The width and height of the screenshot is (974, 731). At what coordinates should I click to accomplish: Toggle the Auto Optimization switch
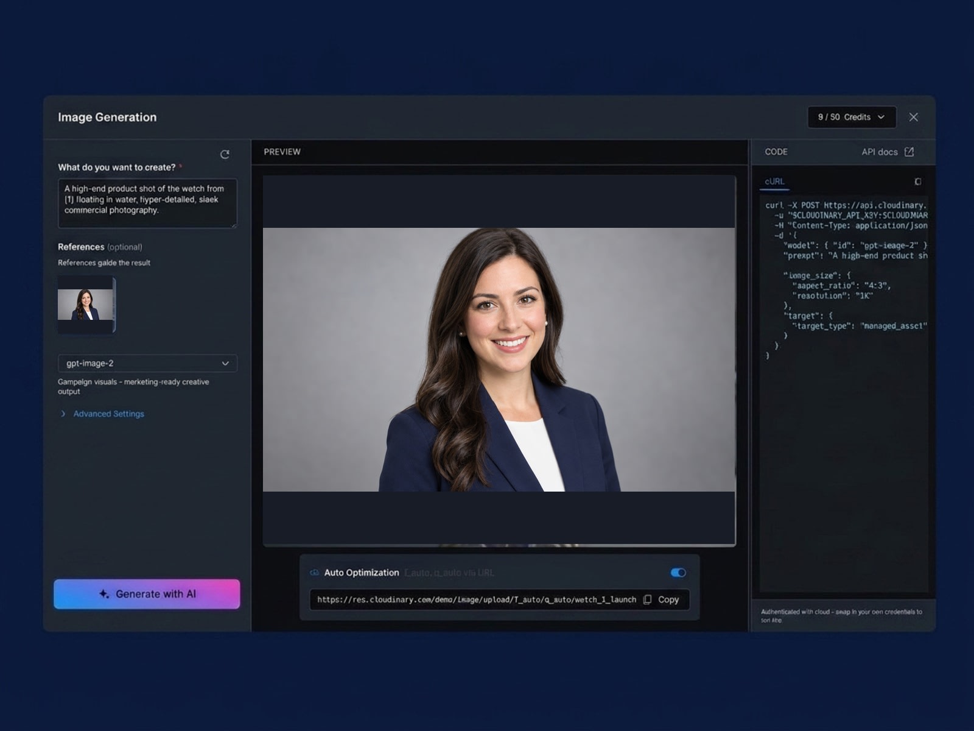pos(678,573)
